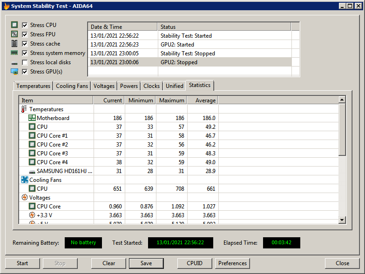
Task: Select the 'Stability Test: Started' log row
Action: tap(190, 35)
